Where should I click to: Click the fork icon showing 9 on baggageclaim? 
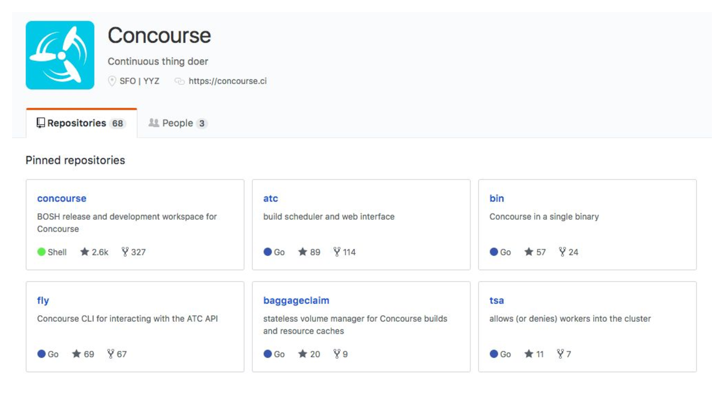pos(337,354)
